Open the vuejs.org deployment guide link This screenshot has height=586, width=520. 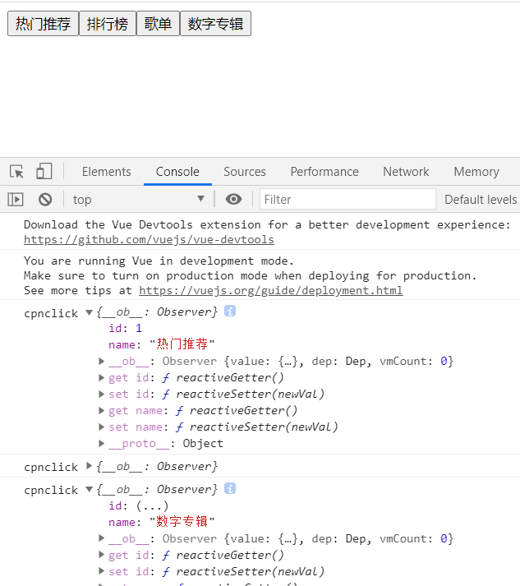pyautogui.click(x=271, y=290)
